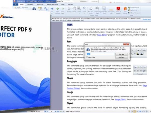Switch to the View ribbon tab
The height and width of the screenshot is (113, 151).
pyautogui.click(x=63, y=4)
